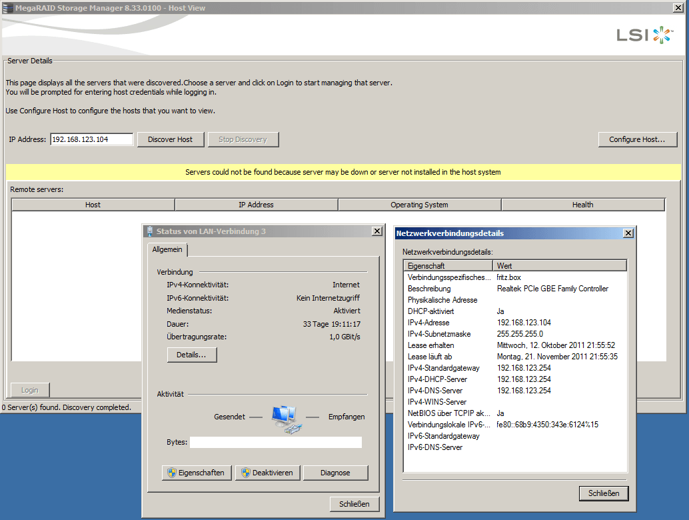
Task: Select the IPv6-DNS-Server row
Action: point(515,447)
